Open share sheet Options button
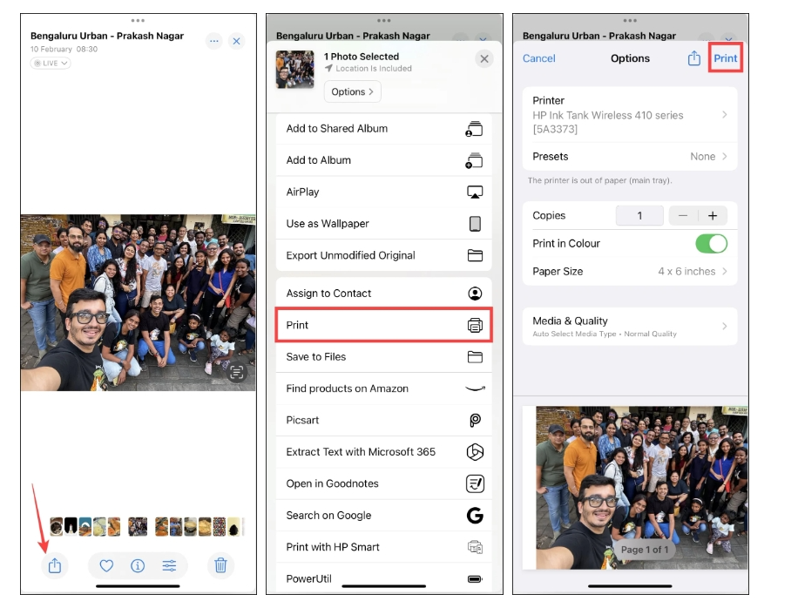 pyautogui.click(x=352, y=91)
